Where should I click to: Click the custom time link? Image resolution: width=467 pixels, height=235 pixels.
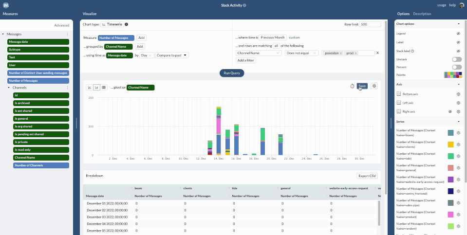coord(294,37)
